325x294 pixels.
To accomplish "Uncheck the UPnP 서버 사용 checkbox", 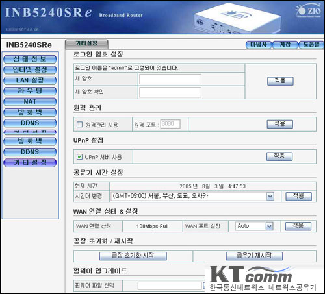I will (x=80, y=157).
